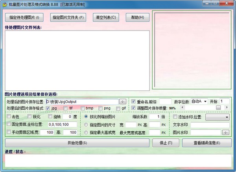The width and height of the screenshot is (236, 172).
Task: Click the manual crop 高 height field
Action: [x=70, y=132]
